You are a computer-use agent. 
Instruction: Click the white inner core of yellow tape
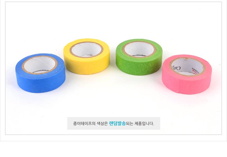point(87,50)
